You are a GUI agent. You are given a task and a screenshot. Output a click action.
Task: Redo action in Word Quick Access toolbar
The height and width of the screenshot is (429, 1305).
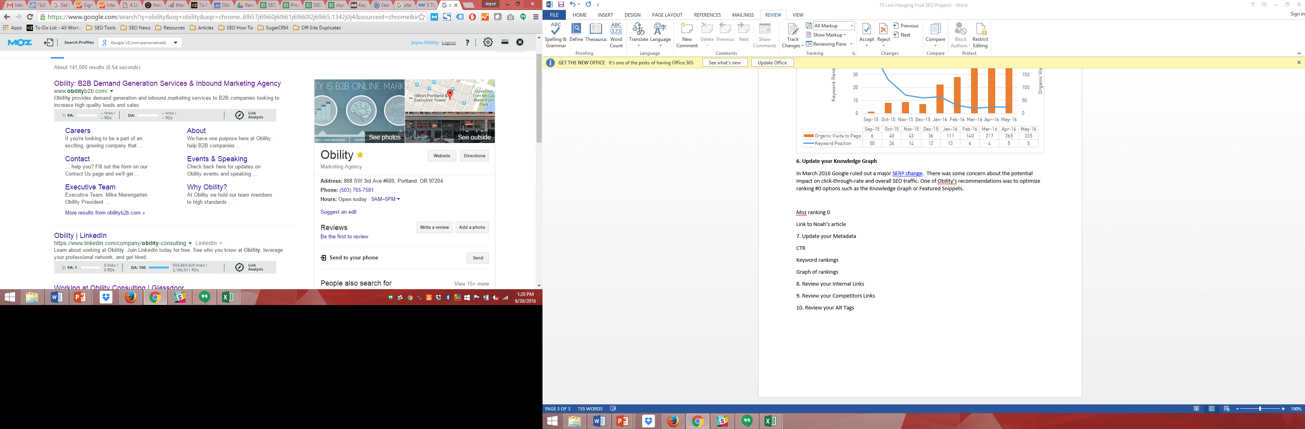(588, 4)
